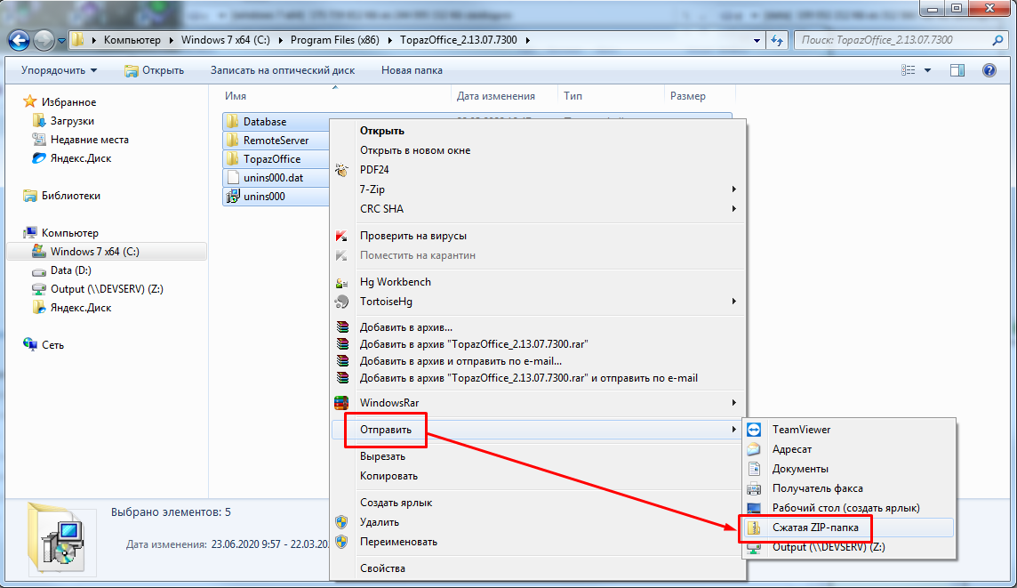Click the WinRAR icon beside Добавить в архив...
This screenshot has width=1017, height=588.
[x=341, y=327]
